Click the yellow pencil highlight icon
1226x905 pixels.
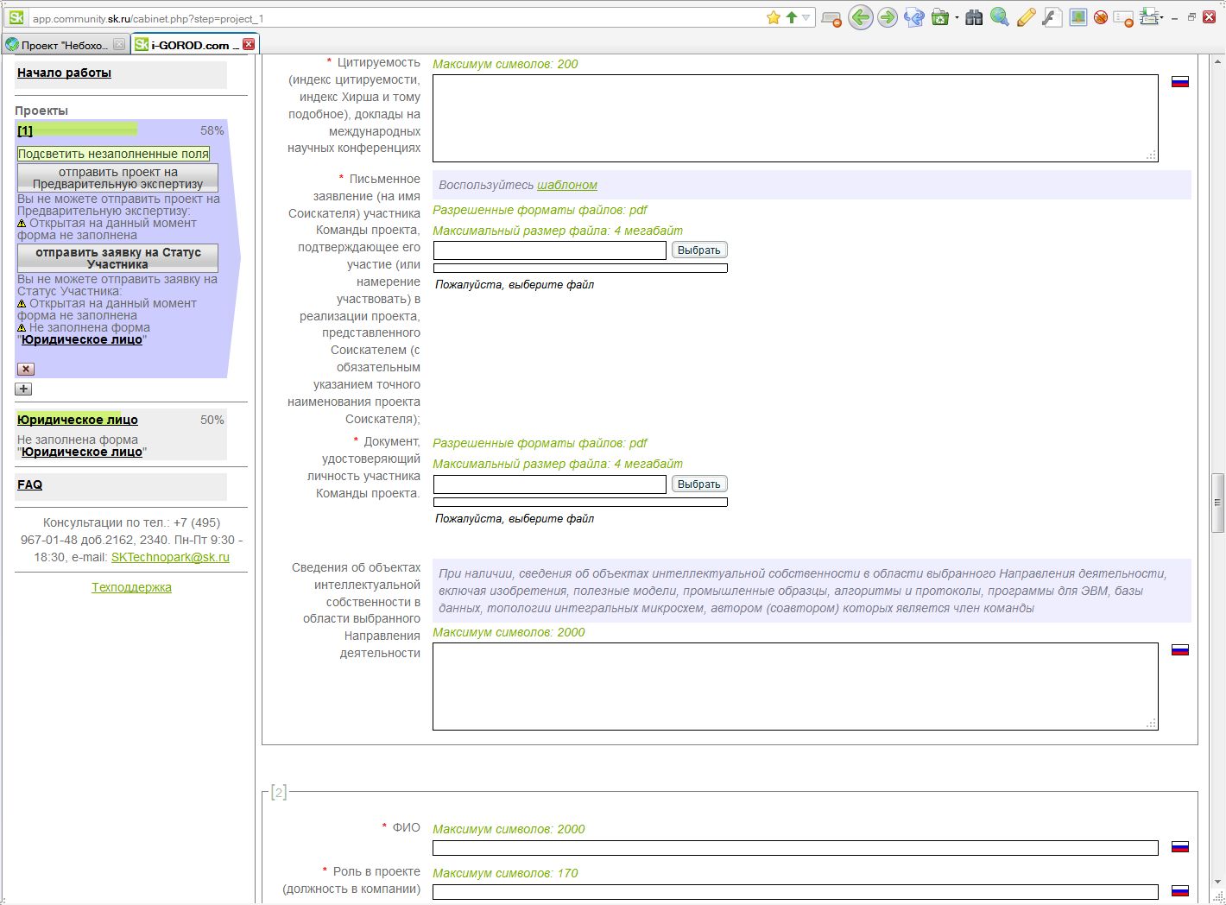(x=1026, y=17)
